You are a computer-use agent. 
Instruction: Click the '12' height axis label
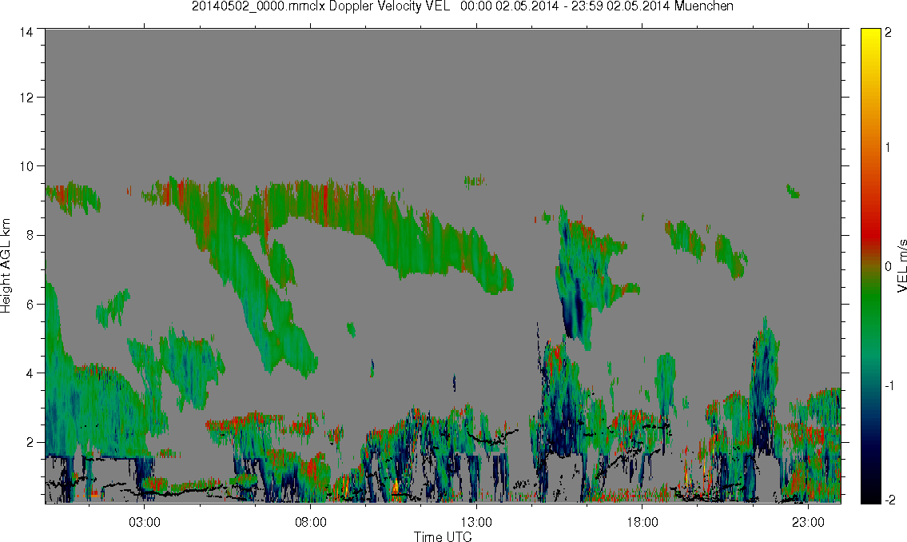[x=26, y=98]
